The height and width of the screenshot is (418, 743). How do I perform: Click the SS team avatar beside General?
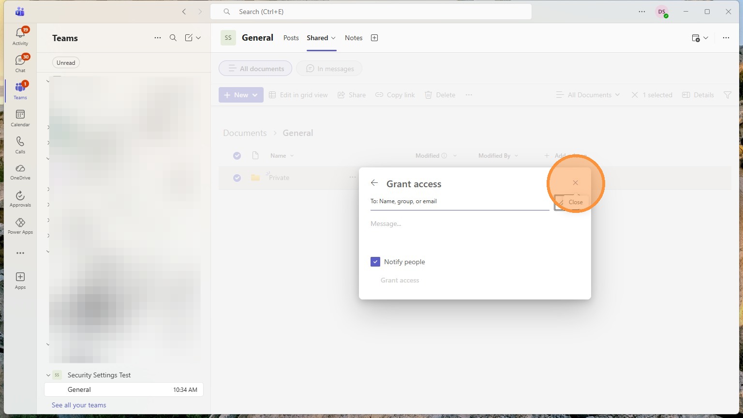(228, 38)
